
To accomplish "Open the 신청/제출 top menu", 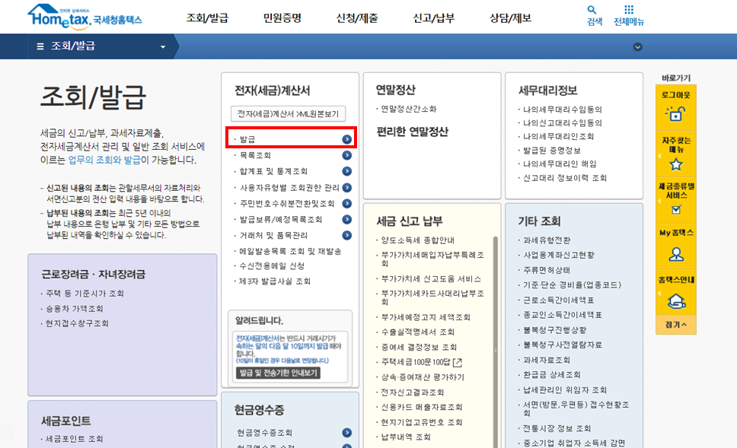I will (x=357, y=18).
